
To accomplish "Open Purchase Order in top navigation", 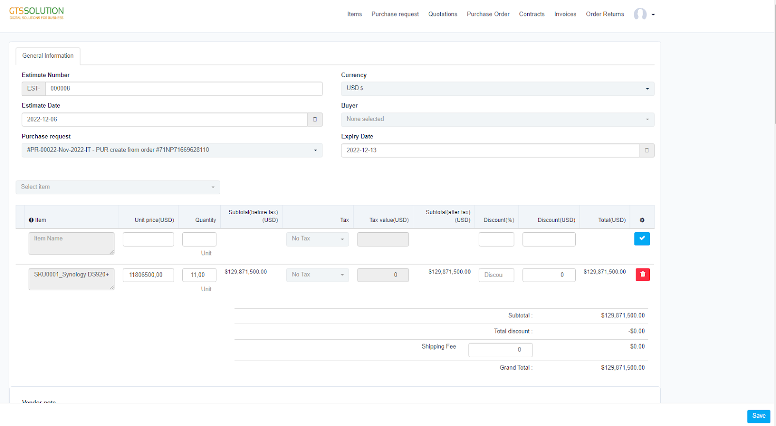I will point(488,14).
